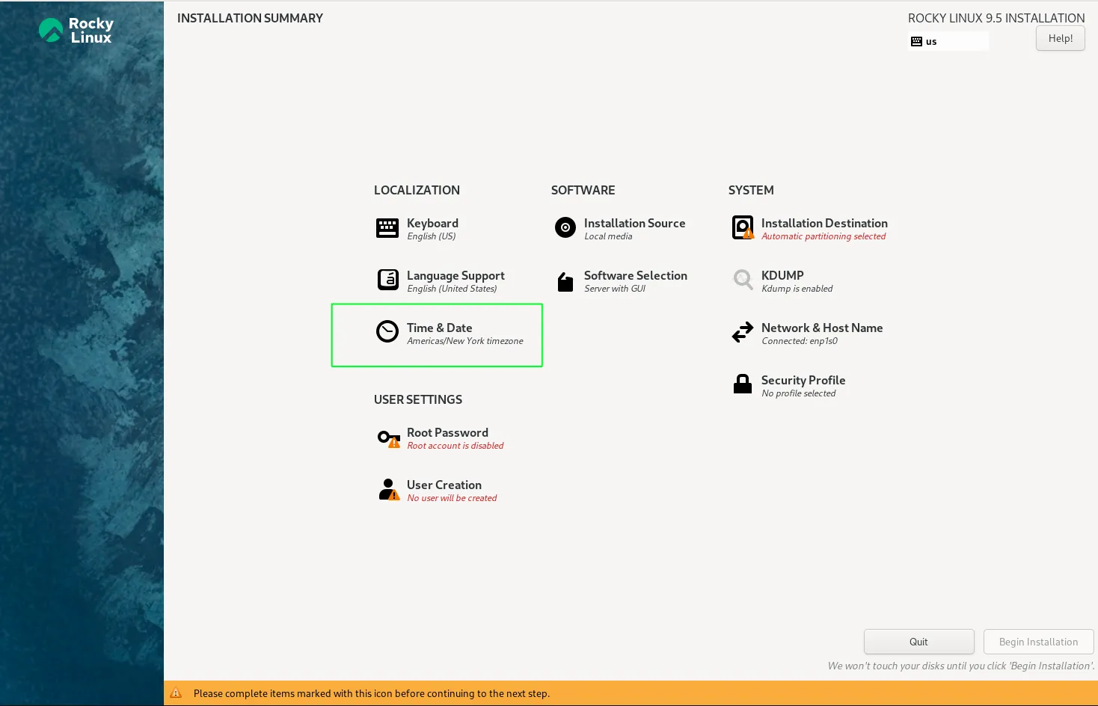Open the Security Profile lock icon

(743, 384)
